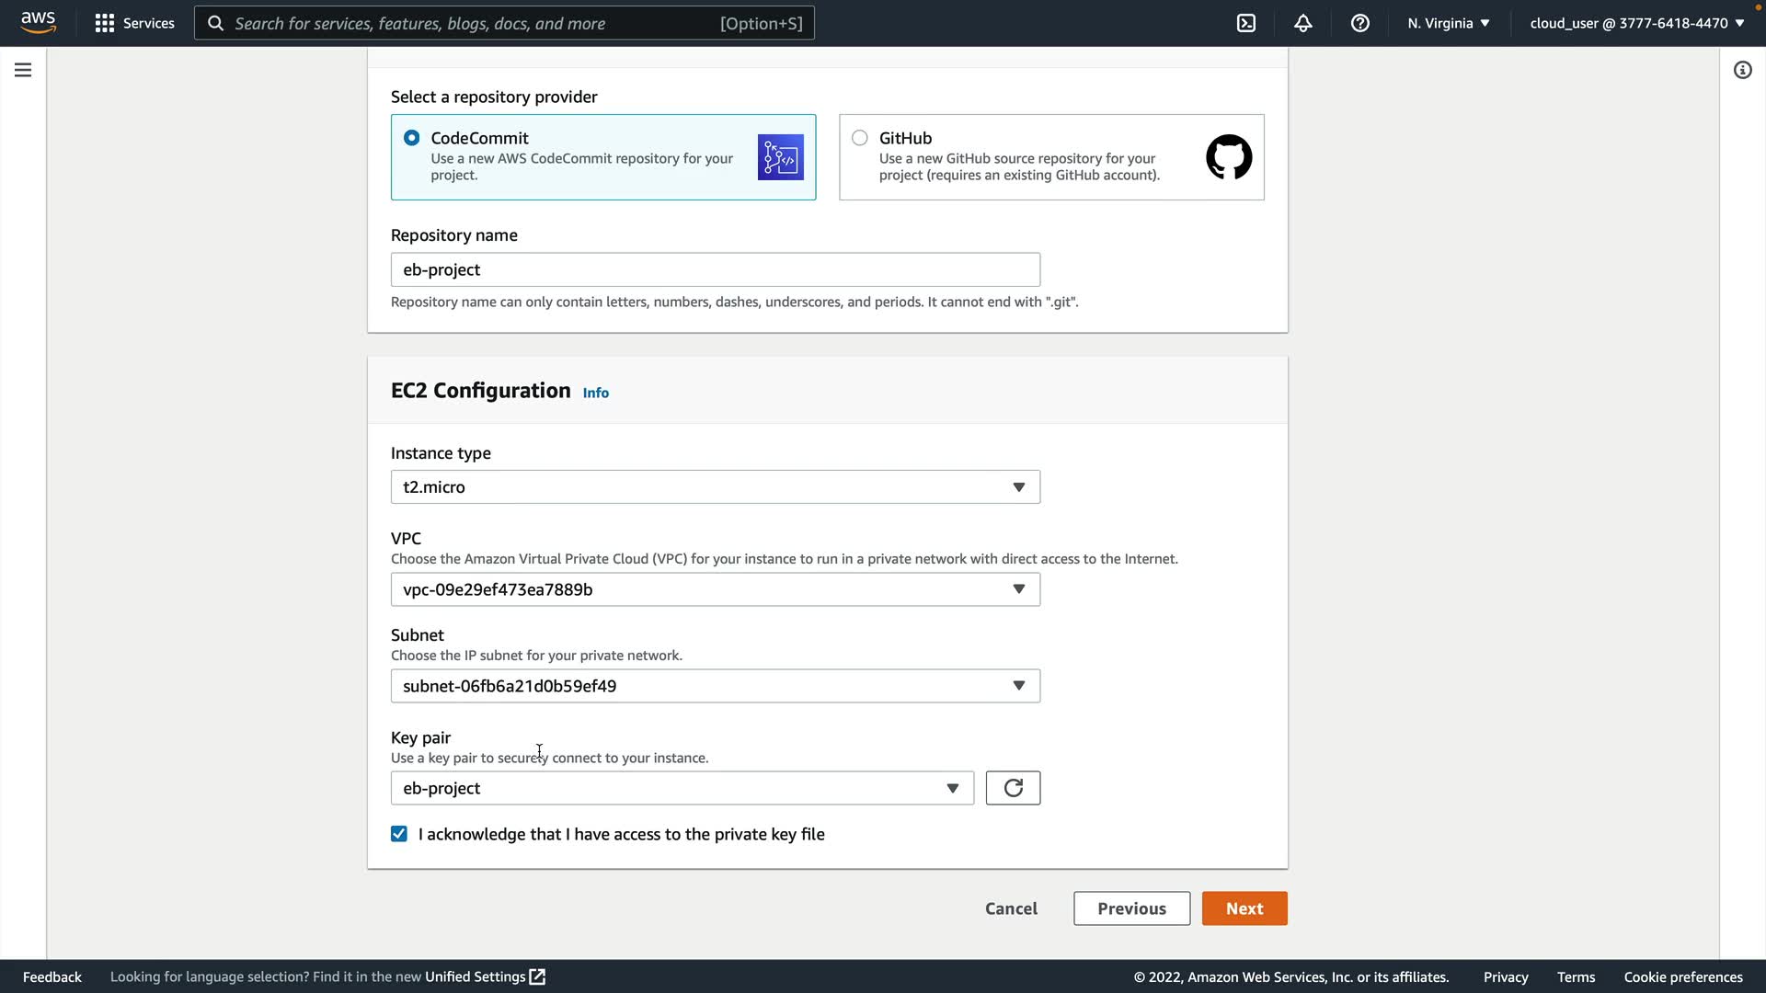The image size is (1766, 993).
Task: Uncheck the private key file acknowledgement
Action: click(399, 834)
